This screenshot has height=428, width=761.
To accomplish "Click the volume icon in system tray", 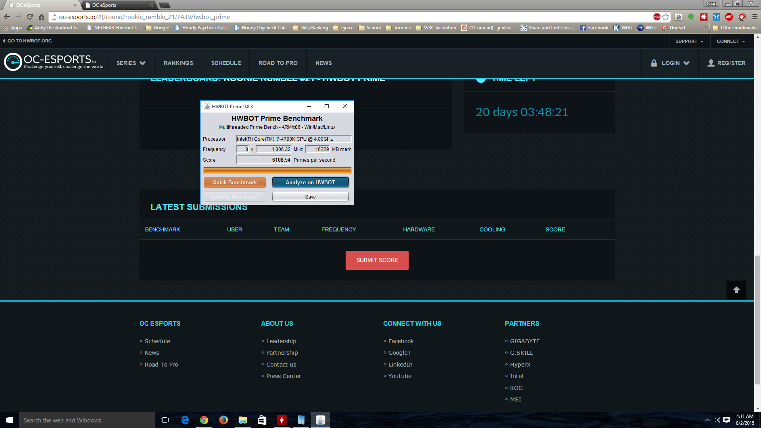I will (x=717, y=420).
